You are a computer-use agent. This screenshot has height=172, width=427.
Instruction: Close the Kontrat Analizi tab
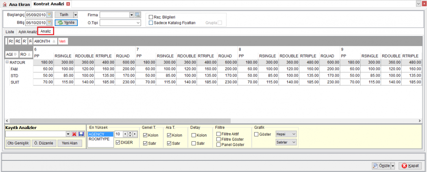click(68, 4)
